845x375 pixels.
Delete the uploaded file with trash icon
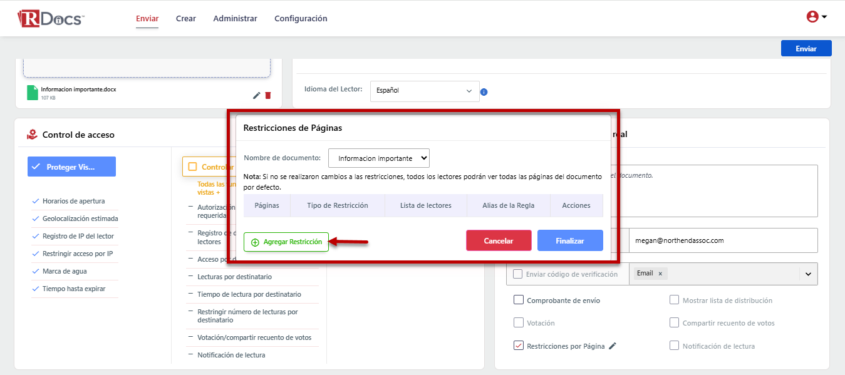pyautogui.click(x=268, y=95)
